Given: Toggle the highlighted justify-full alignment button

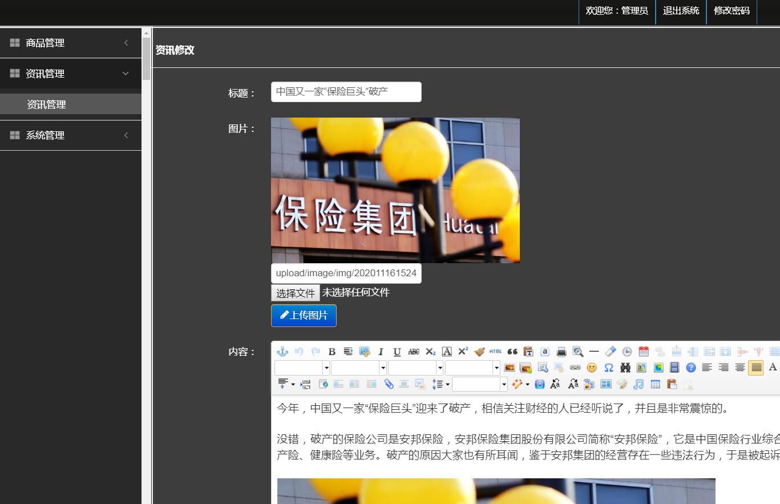Looking at the screenshot, I should tap(756, 368).
